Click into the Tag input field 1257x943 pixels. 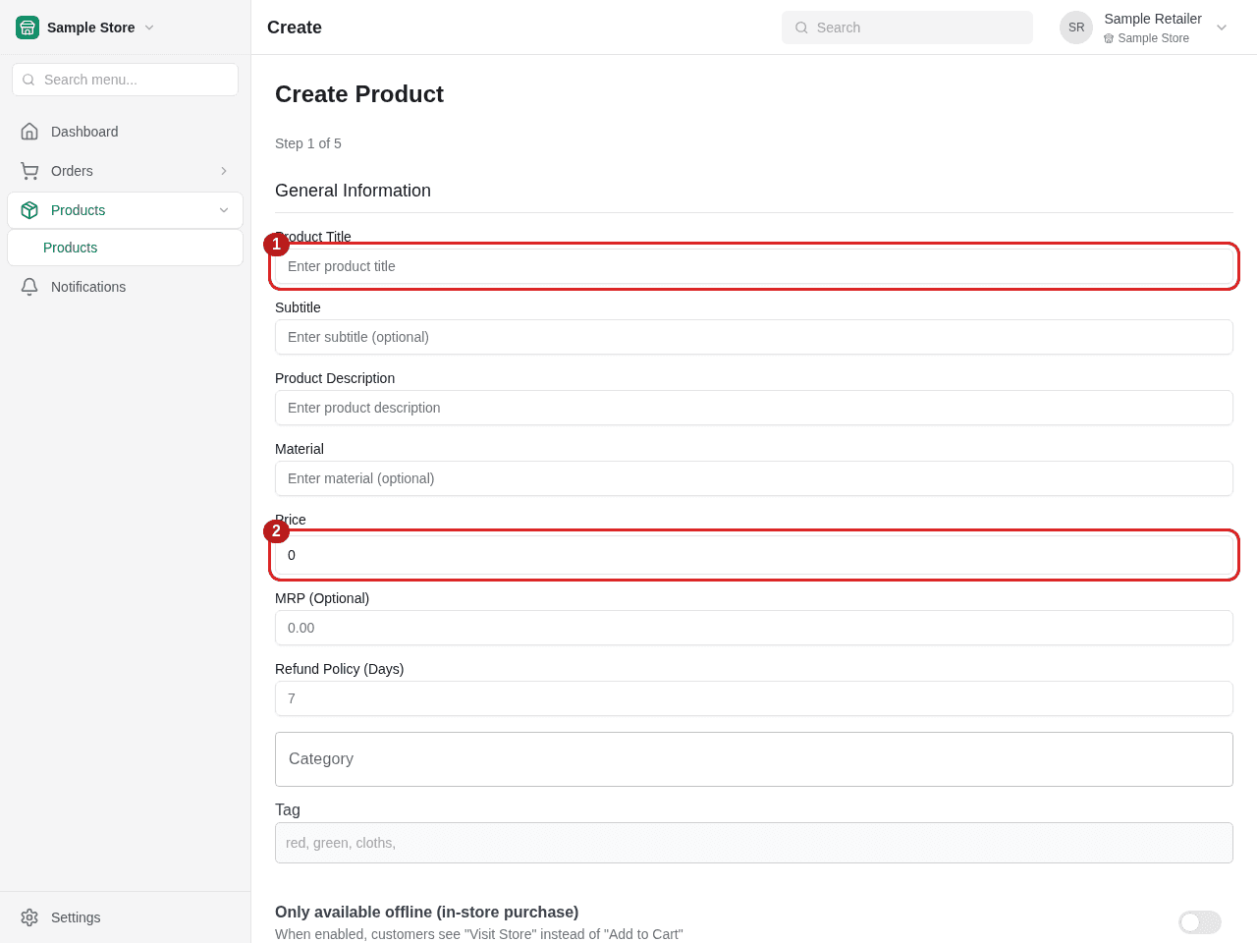[754, 843]
